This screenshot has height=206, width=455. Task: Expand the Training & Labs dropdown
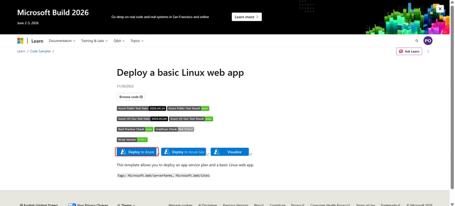[95, 41]
